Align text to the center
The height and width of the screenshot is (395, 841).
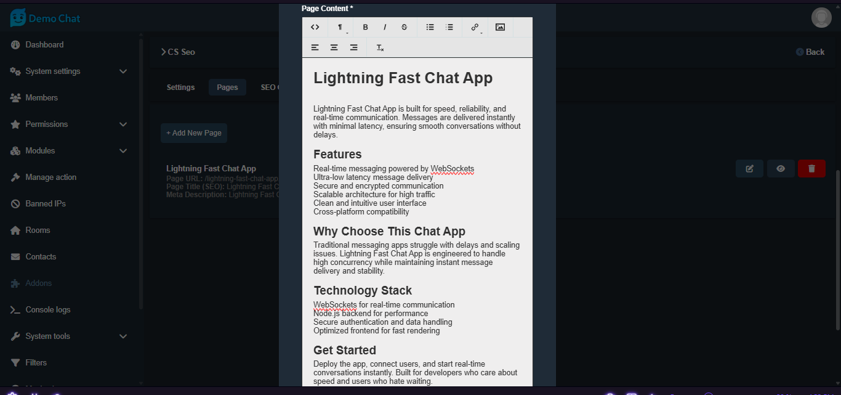click(x=334, y=47)
